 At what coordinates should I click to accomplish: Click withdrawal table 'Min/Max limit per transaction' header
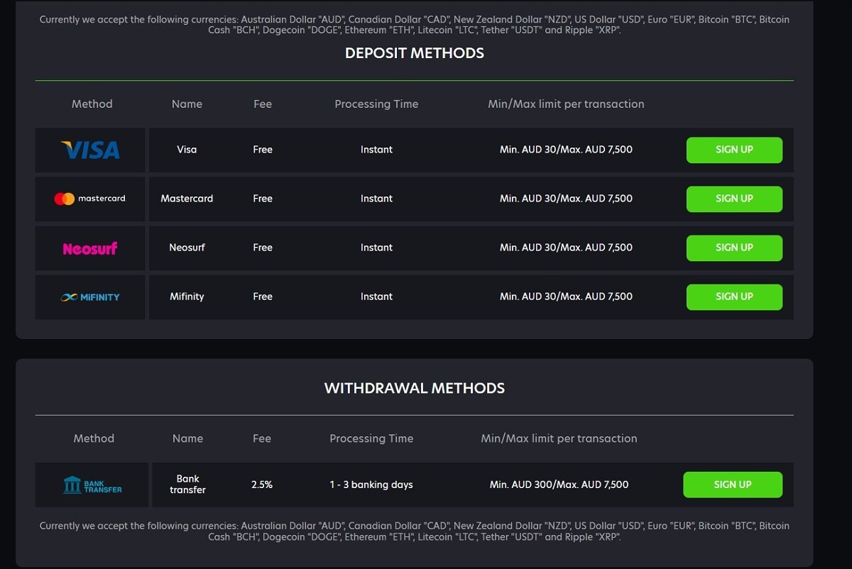pyautogui.click(x=559, y=438)
